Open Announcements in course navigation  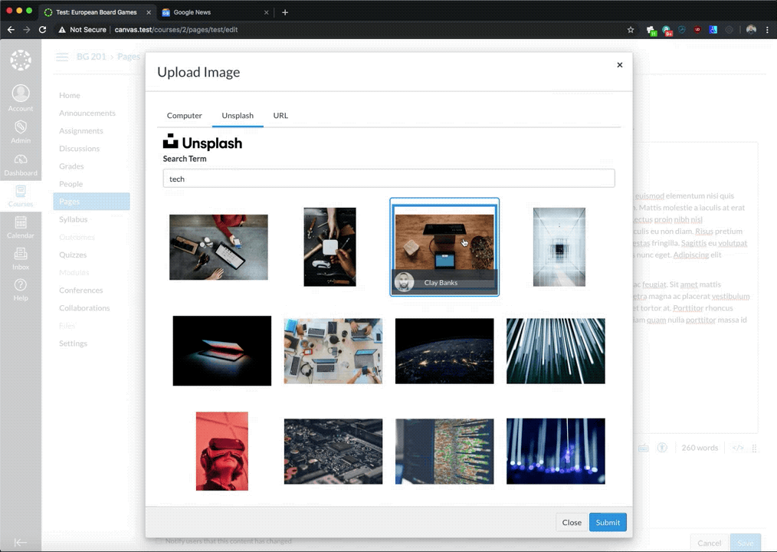pos(87,113)
